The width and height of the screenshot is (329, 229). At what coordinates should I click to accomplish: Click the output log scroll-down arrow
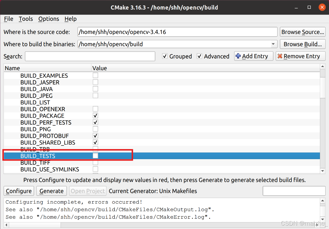(322, 219)
